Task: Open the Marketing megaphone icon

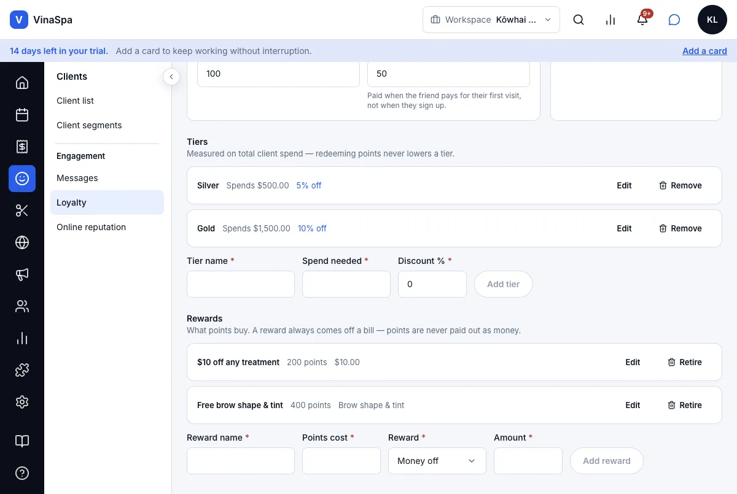Action: (x=22, y=274)
